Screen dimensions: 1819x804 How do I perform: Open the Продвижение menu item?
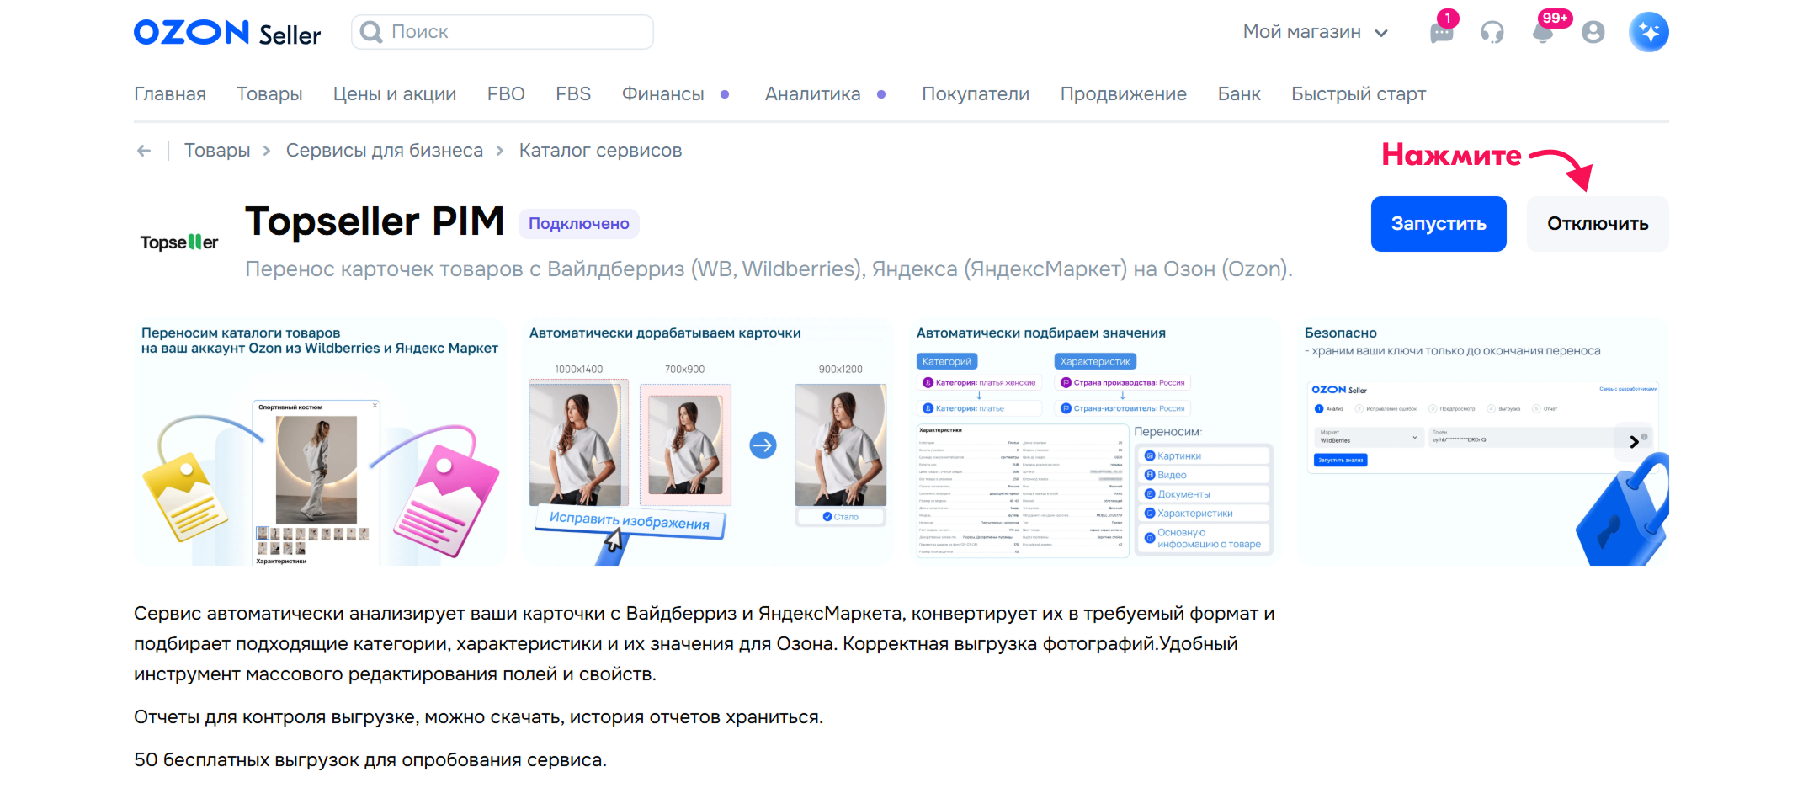coord(1124,94)
